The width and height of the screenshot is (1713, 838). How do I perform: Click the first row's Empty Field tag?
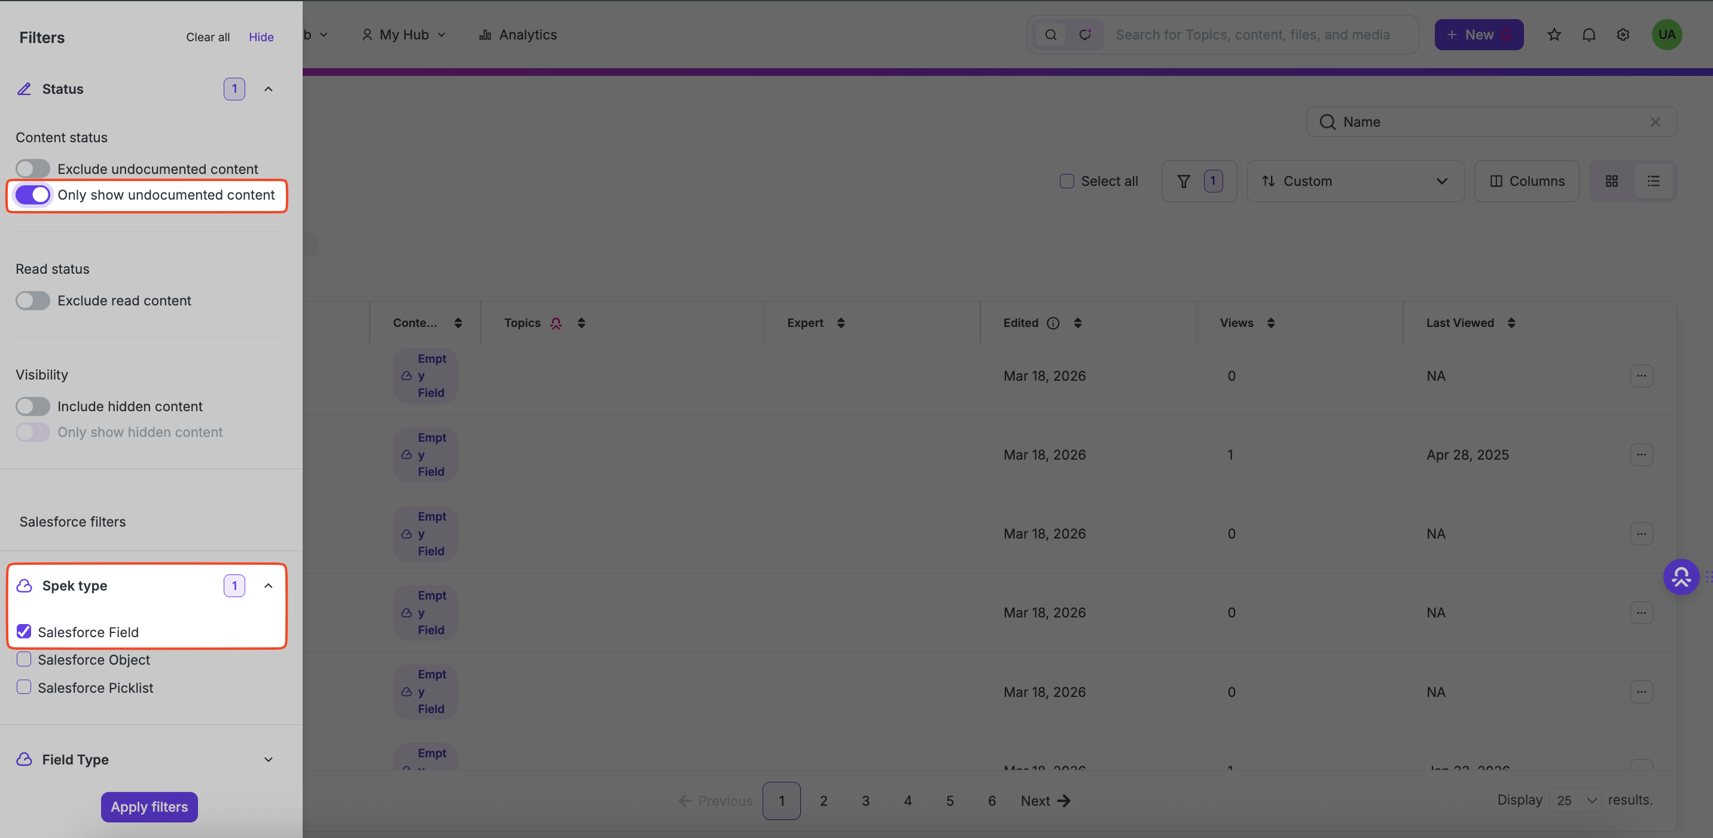pyautogui.click(x=425, y=375)
